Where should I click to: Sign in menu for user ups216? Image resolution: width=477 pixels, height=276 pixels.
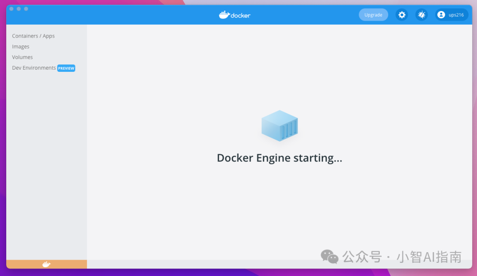pyautogui.click(x=451, y=15)
